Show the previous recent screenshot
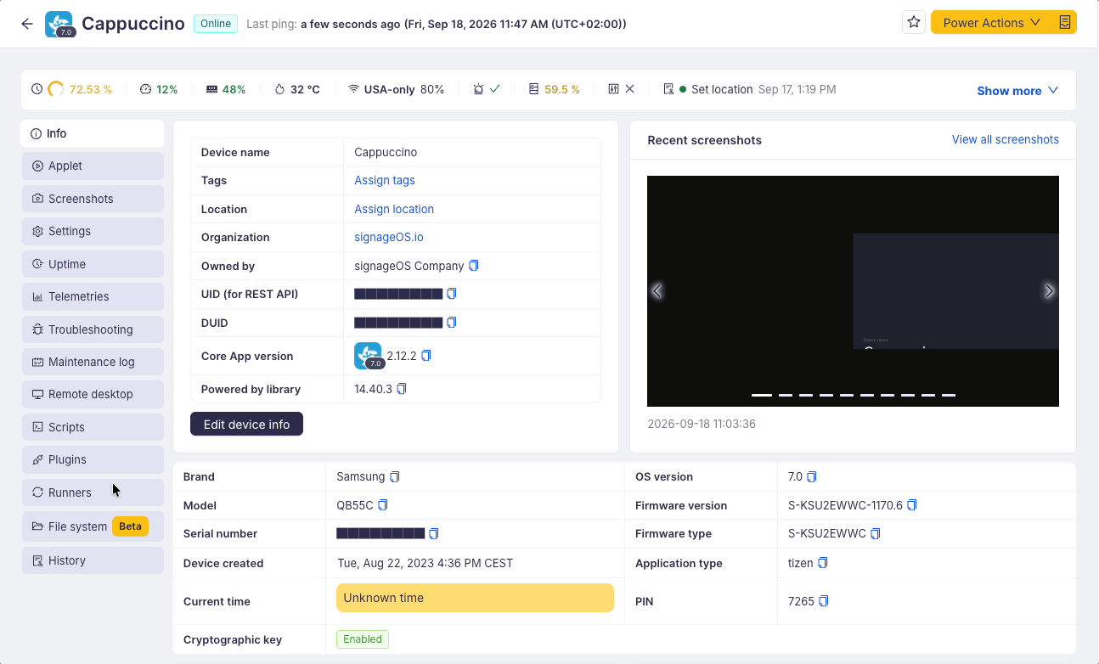This screenshot has height=664, width=1099. point(657,291)
